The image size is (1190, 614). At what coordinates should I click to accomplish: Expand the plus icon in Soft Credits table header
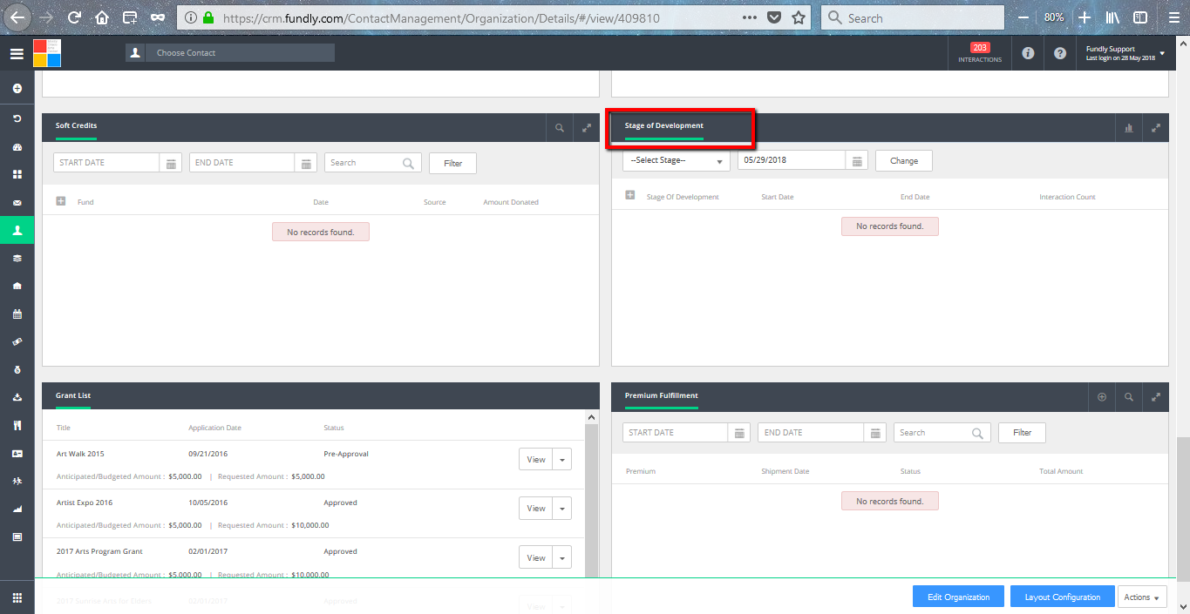click(x=61, y=201)
